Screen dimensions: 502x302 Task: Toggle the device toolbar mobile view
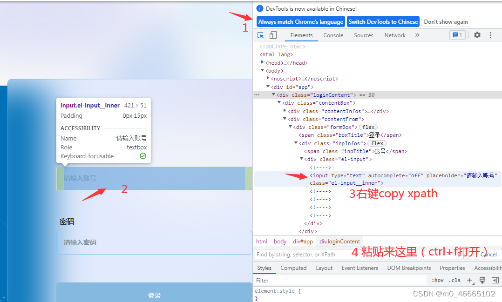pyautogui.click(x=272, y=35)
